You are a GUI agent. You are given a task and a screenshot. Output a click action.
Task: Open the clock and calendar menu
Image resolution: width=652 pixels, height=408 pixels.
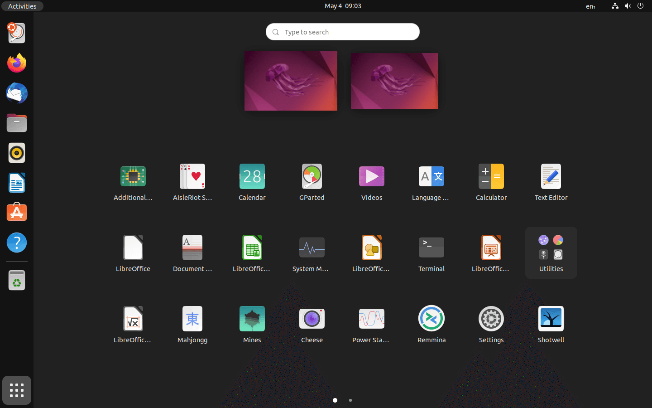[x=343, y=6]
